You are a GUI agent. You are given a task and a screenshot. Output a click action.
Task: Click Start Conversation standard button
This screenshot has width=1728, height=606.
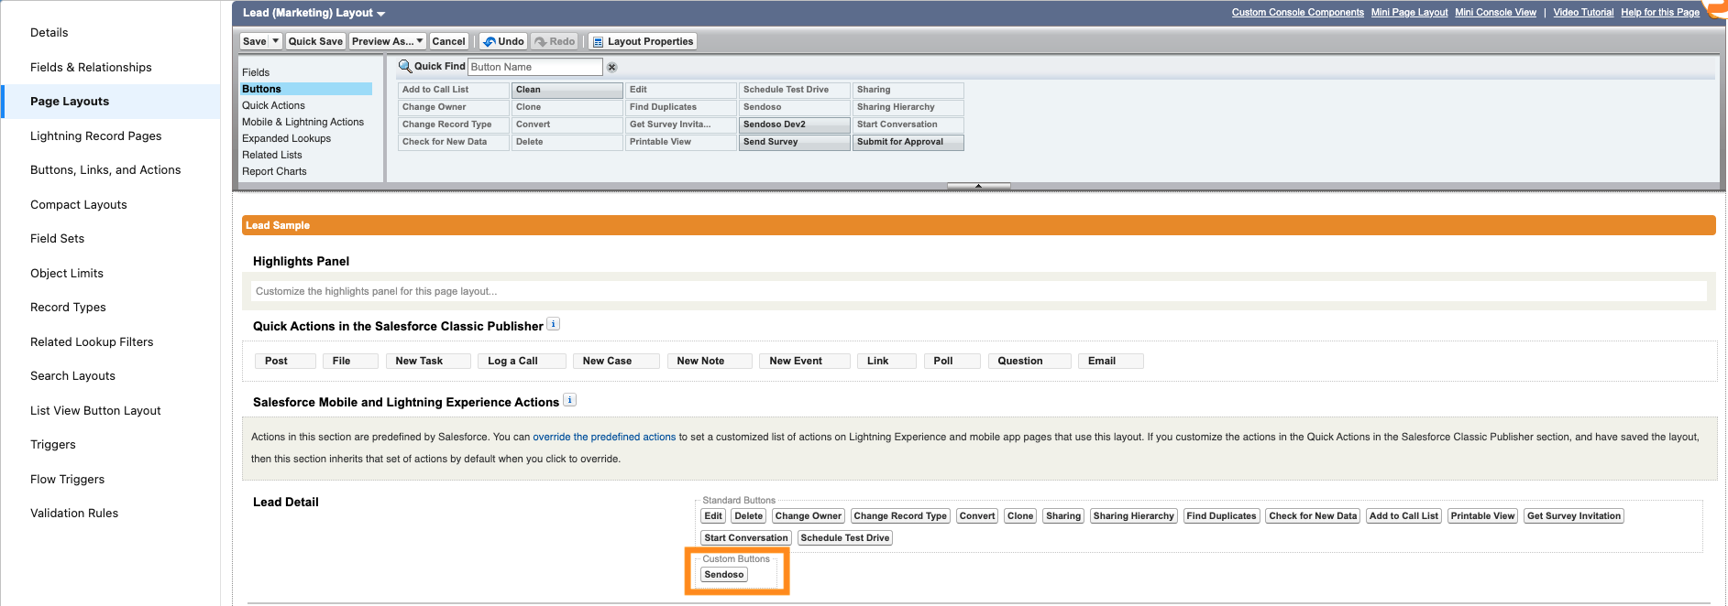pyautogui.click(x=745, y=538)
